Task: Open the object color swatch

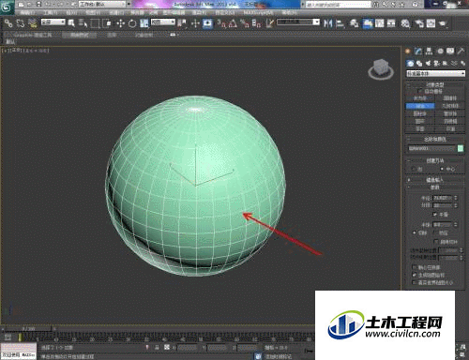Action: pyautogui.click(x=461, y=148)
